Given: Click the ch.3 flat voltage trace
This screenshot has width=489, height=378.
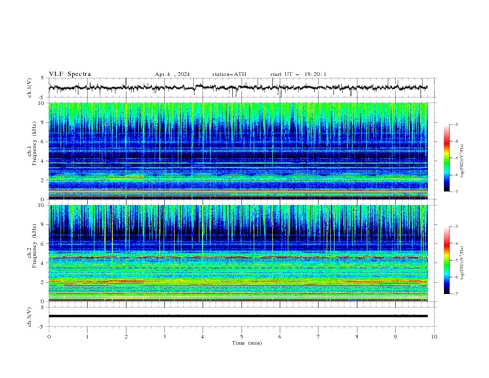Looking at the screenshot, I should point(238,316).
